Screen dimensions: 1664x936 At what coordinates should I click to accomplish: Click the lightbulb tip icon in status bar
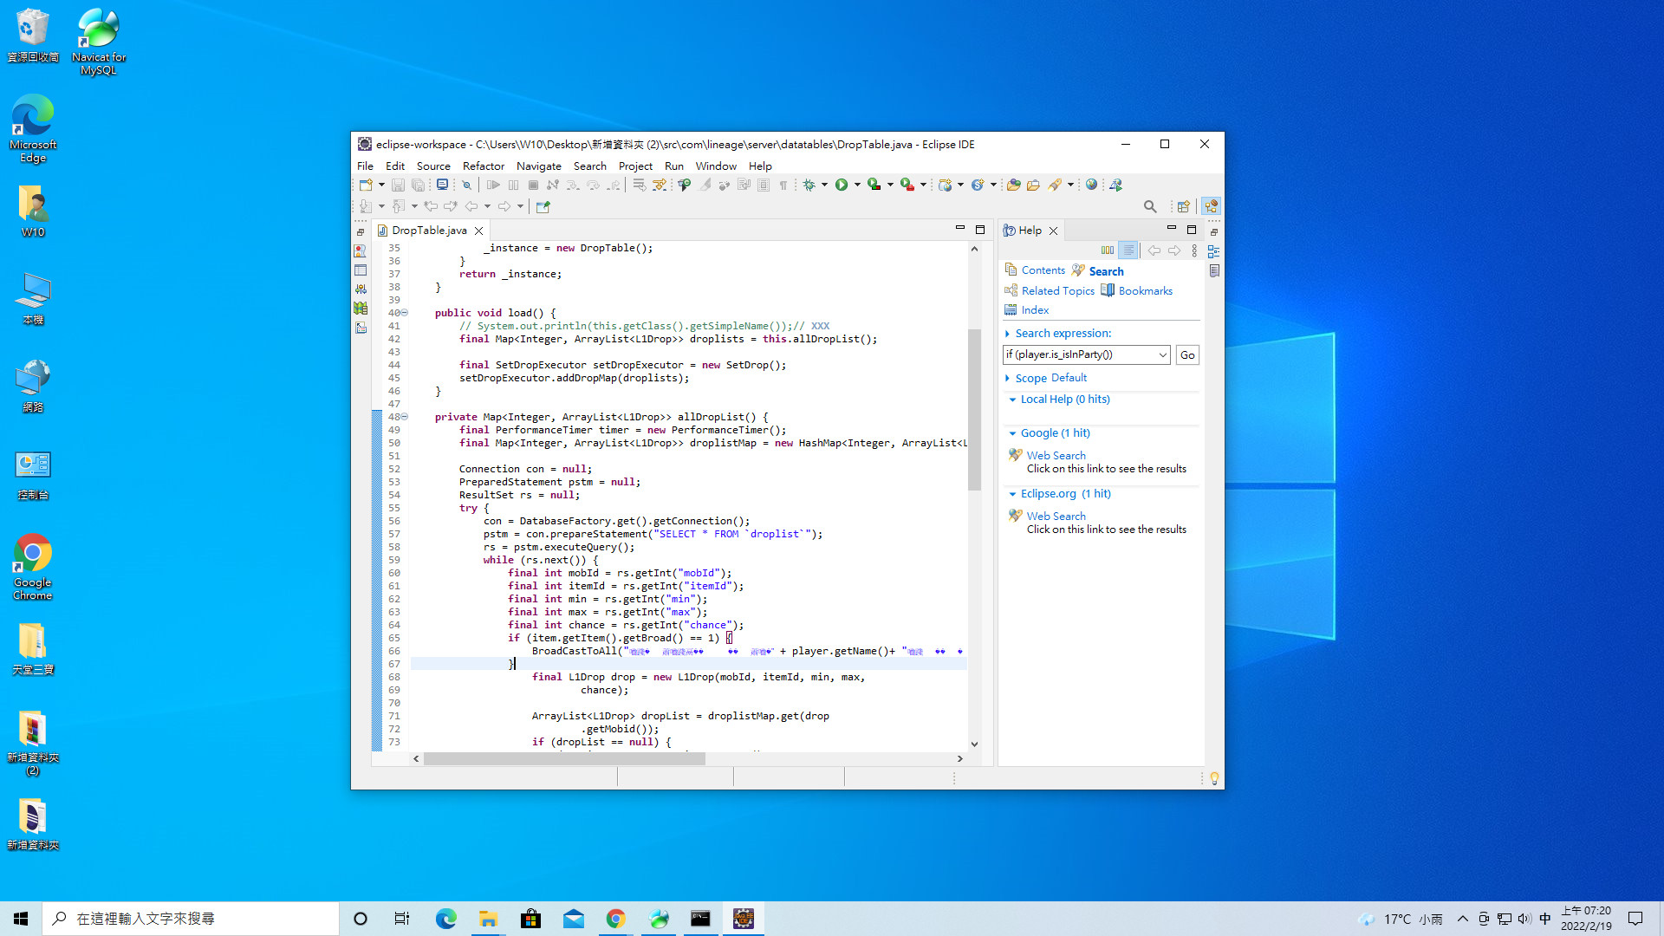[1214, 778]
